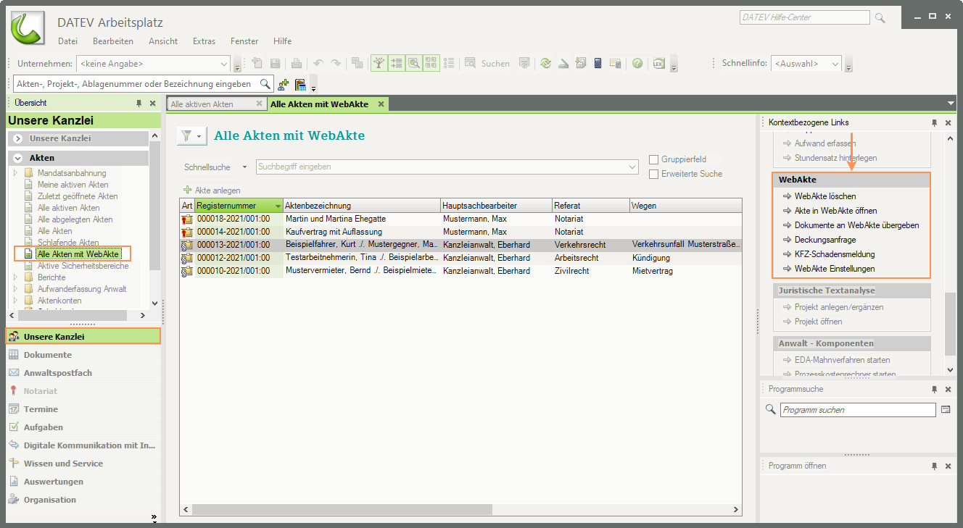
Task: Open the Datei menu
Action: tap(67, 41)
